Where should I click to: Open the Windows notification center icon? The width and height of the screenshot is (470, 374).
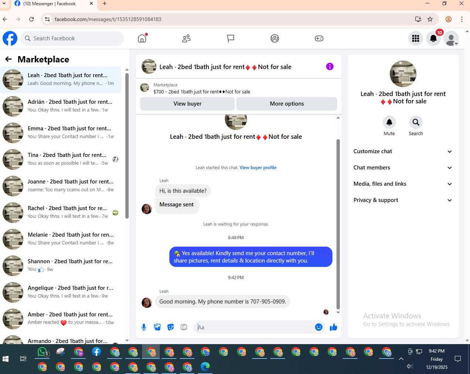pos(458,359)
